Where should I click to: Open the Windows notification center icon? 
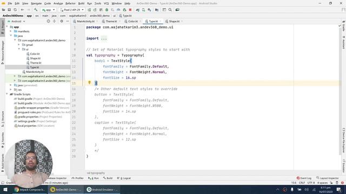(339, 189)
